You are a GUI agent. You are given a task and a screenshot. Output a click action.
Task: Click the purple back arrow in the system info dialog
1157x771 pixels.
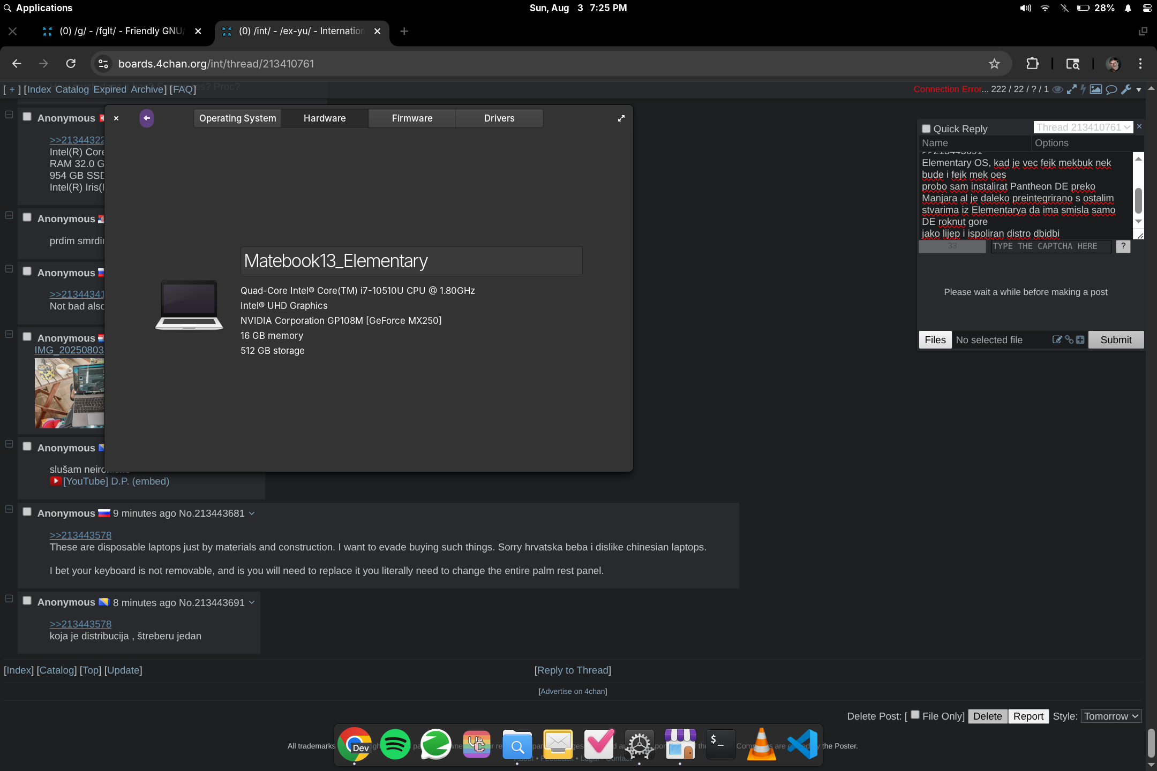coord(146,118)
